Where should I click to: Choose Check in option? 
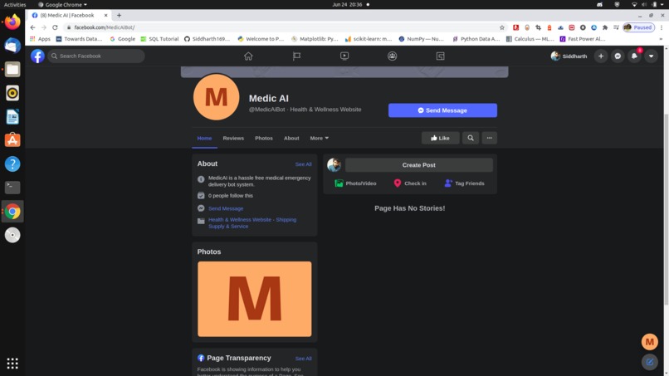point(409,183)
